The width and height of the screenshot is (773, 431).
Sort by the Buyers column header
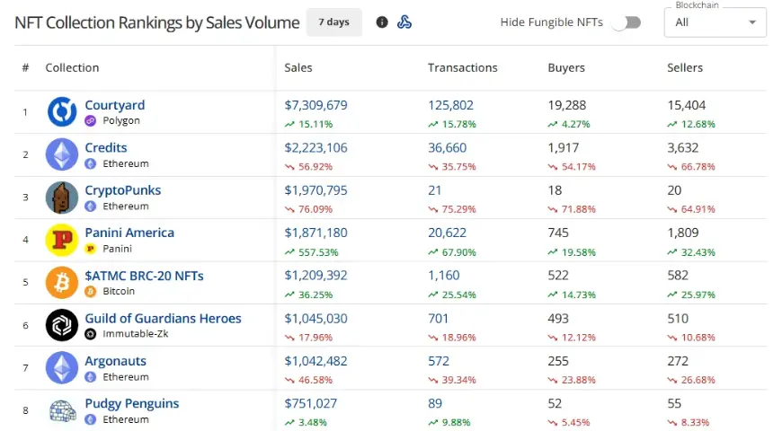[566, 68]
